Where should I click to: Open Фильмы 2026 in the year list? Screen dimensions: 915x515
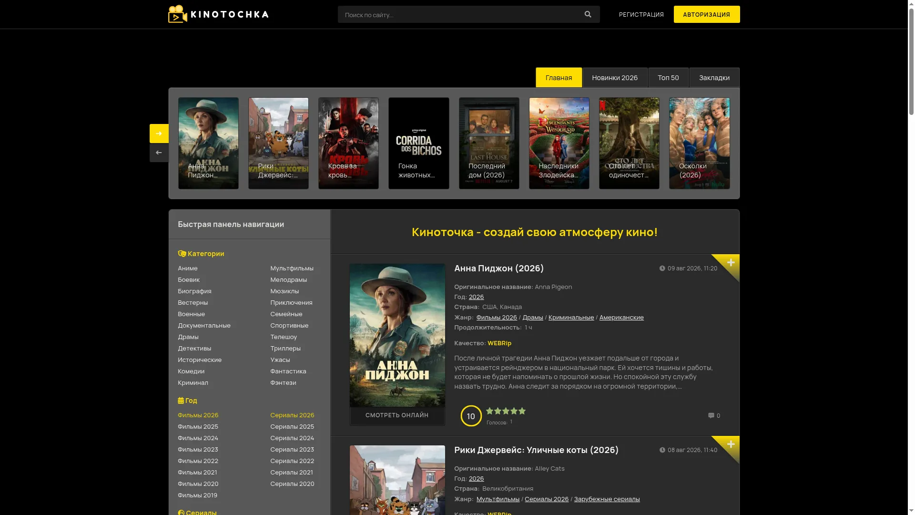click(x=198, y=415)
